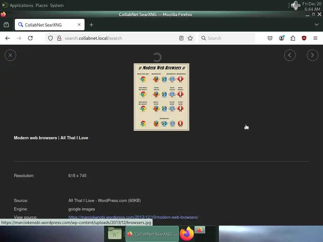
Task: Show insecure connection padlock details
Action: point(59,38)
